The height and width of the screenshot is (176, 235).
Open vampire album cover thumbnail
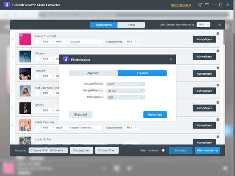pos(25,74)
